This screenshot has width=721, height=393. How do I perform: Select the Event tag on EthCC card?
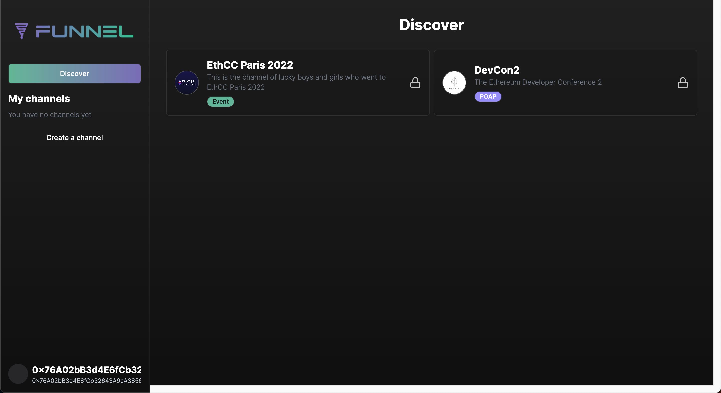[x=220, y=102]
